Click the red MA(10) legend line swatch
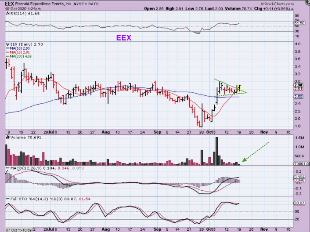This screenshot has height=232, width=310. click(8, 52)
